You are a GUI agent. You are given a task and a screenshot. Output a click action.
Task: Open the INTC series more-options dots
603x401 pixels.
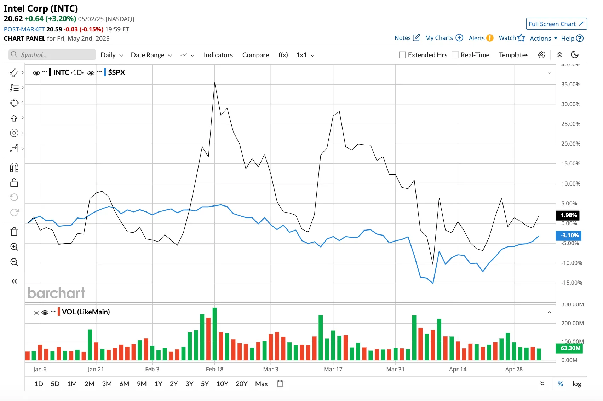(x=45, y=72)
